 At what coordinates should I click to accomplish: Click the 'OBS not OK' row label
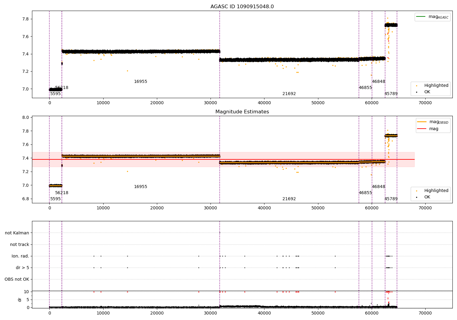17,279
